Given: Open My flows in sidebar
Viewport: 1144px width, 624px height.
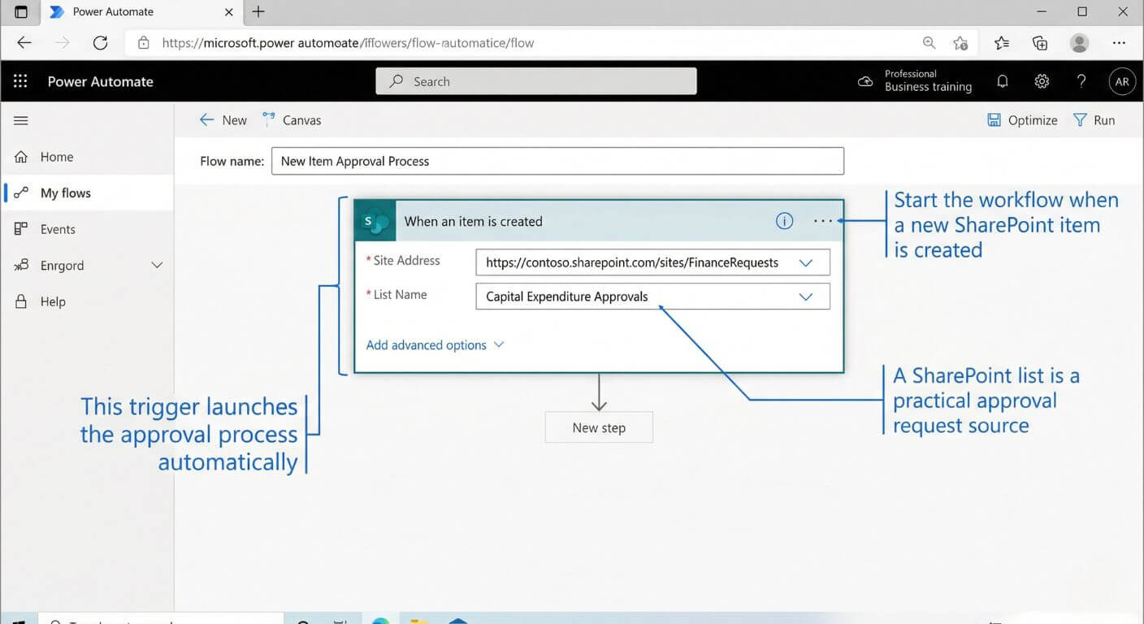Looking at the screenshot, I should click(x=65, y=193).
